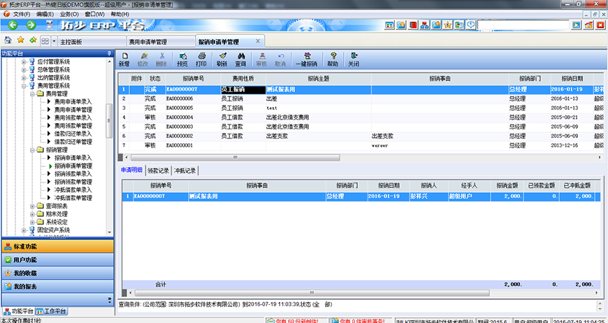
Task: Switch to the 领款记录 tab
Action: coord(158,170)
